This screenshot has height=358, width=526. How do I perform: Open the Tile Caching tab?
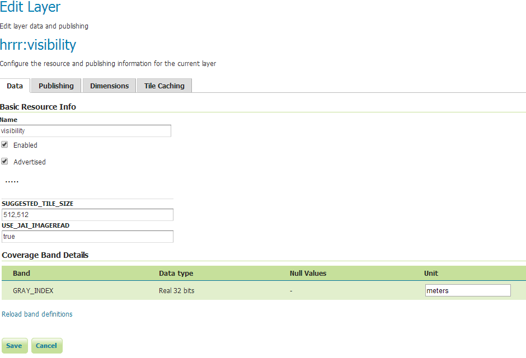point(165,86)
